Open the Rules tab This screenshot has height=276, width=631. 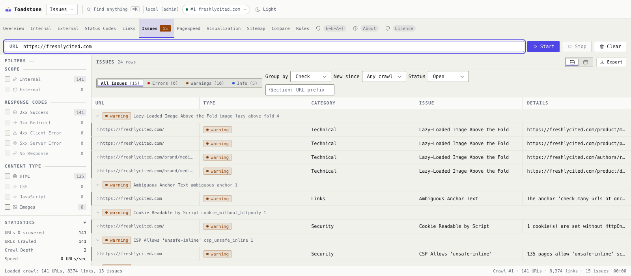[302, 28]
